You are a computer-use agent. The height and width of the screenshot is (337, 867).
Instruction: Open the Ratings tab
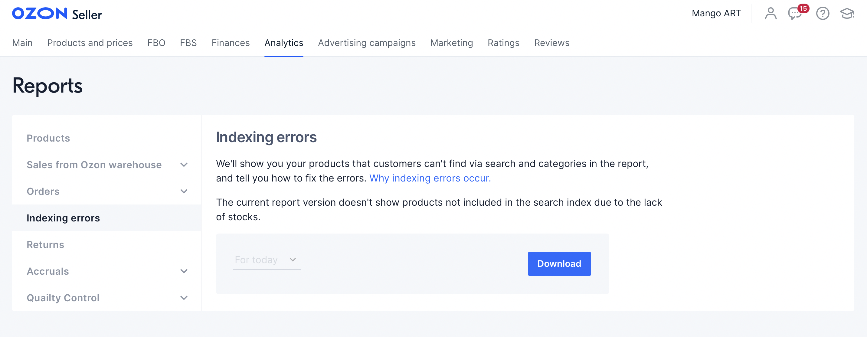click(503, 43)
